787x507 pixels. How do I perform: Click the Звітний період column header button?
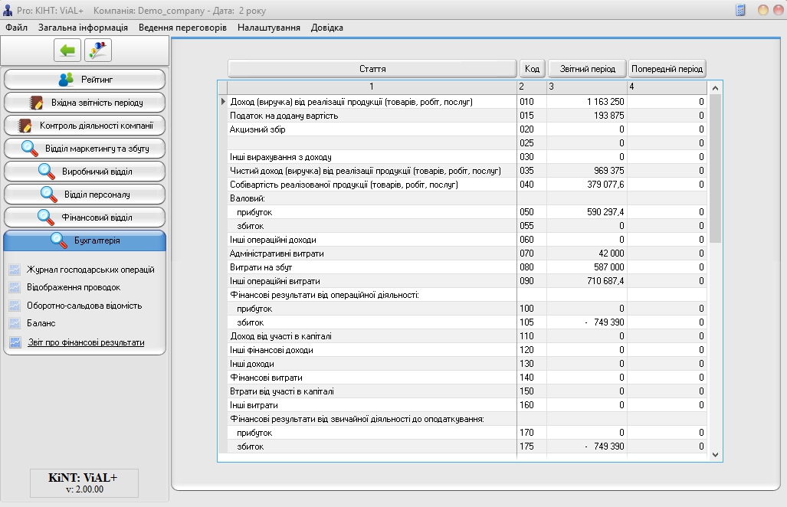tap(587, 69)
